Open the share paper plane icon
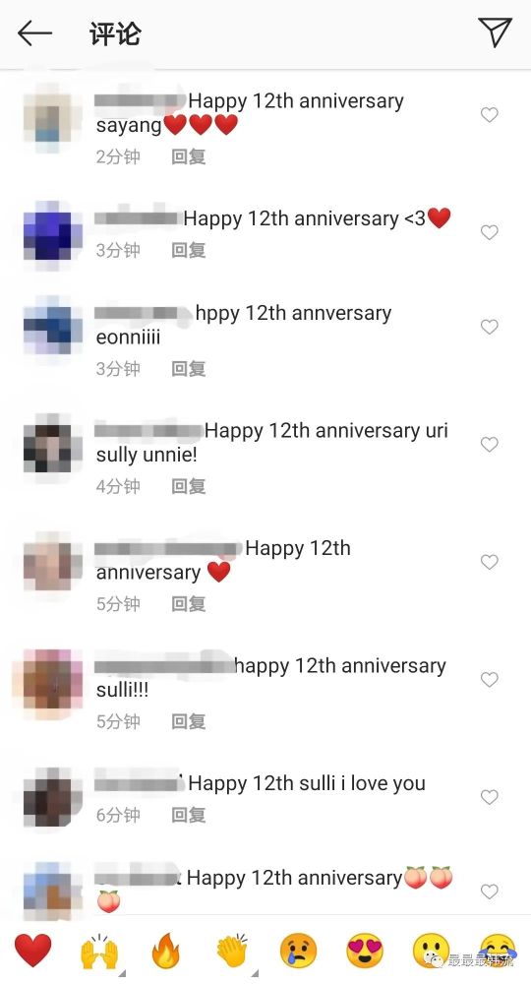Screen dimensions: 531x984 point(496,31)
